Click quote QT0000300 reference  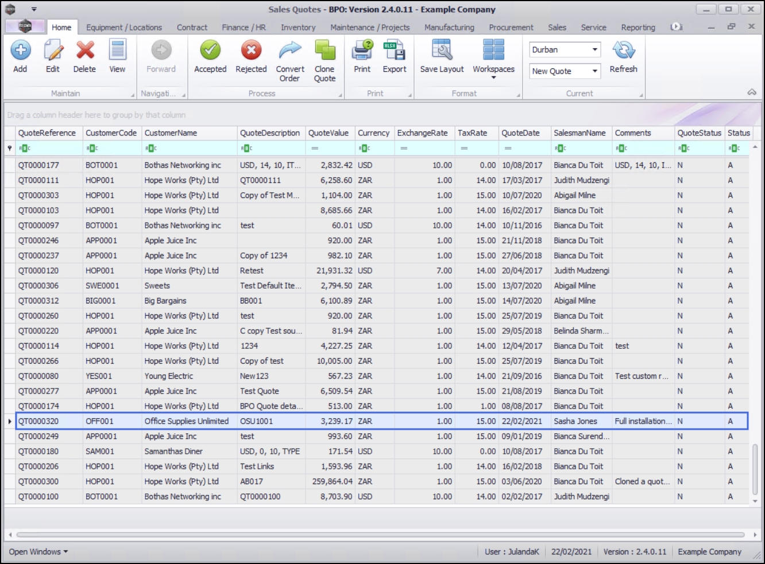(38, 481)
